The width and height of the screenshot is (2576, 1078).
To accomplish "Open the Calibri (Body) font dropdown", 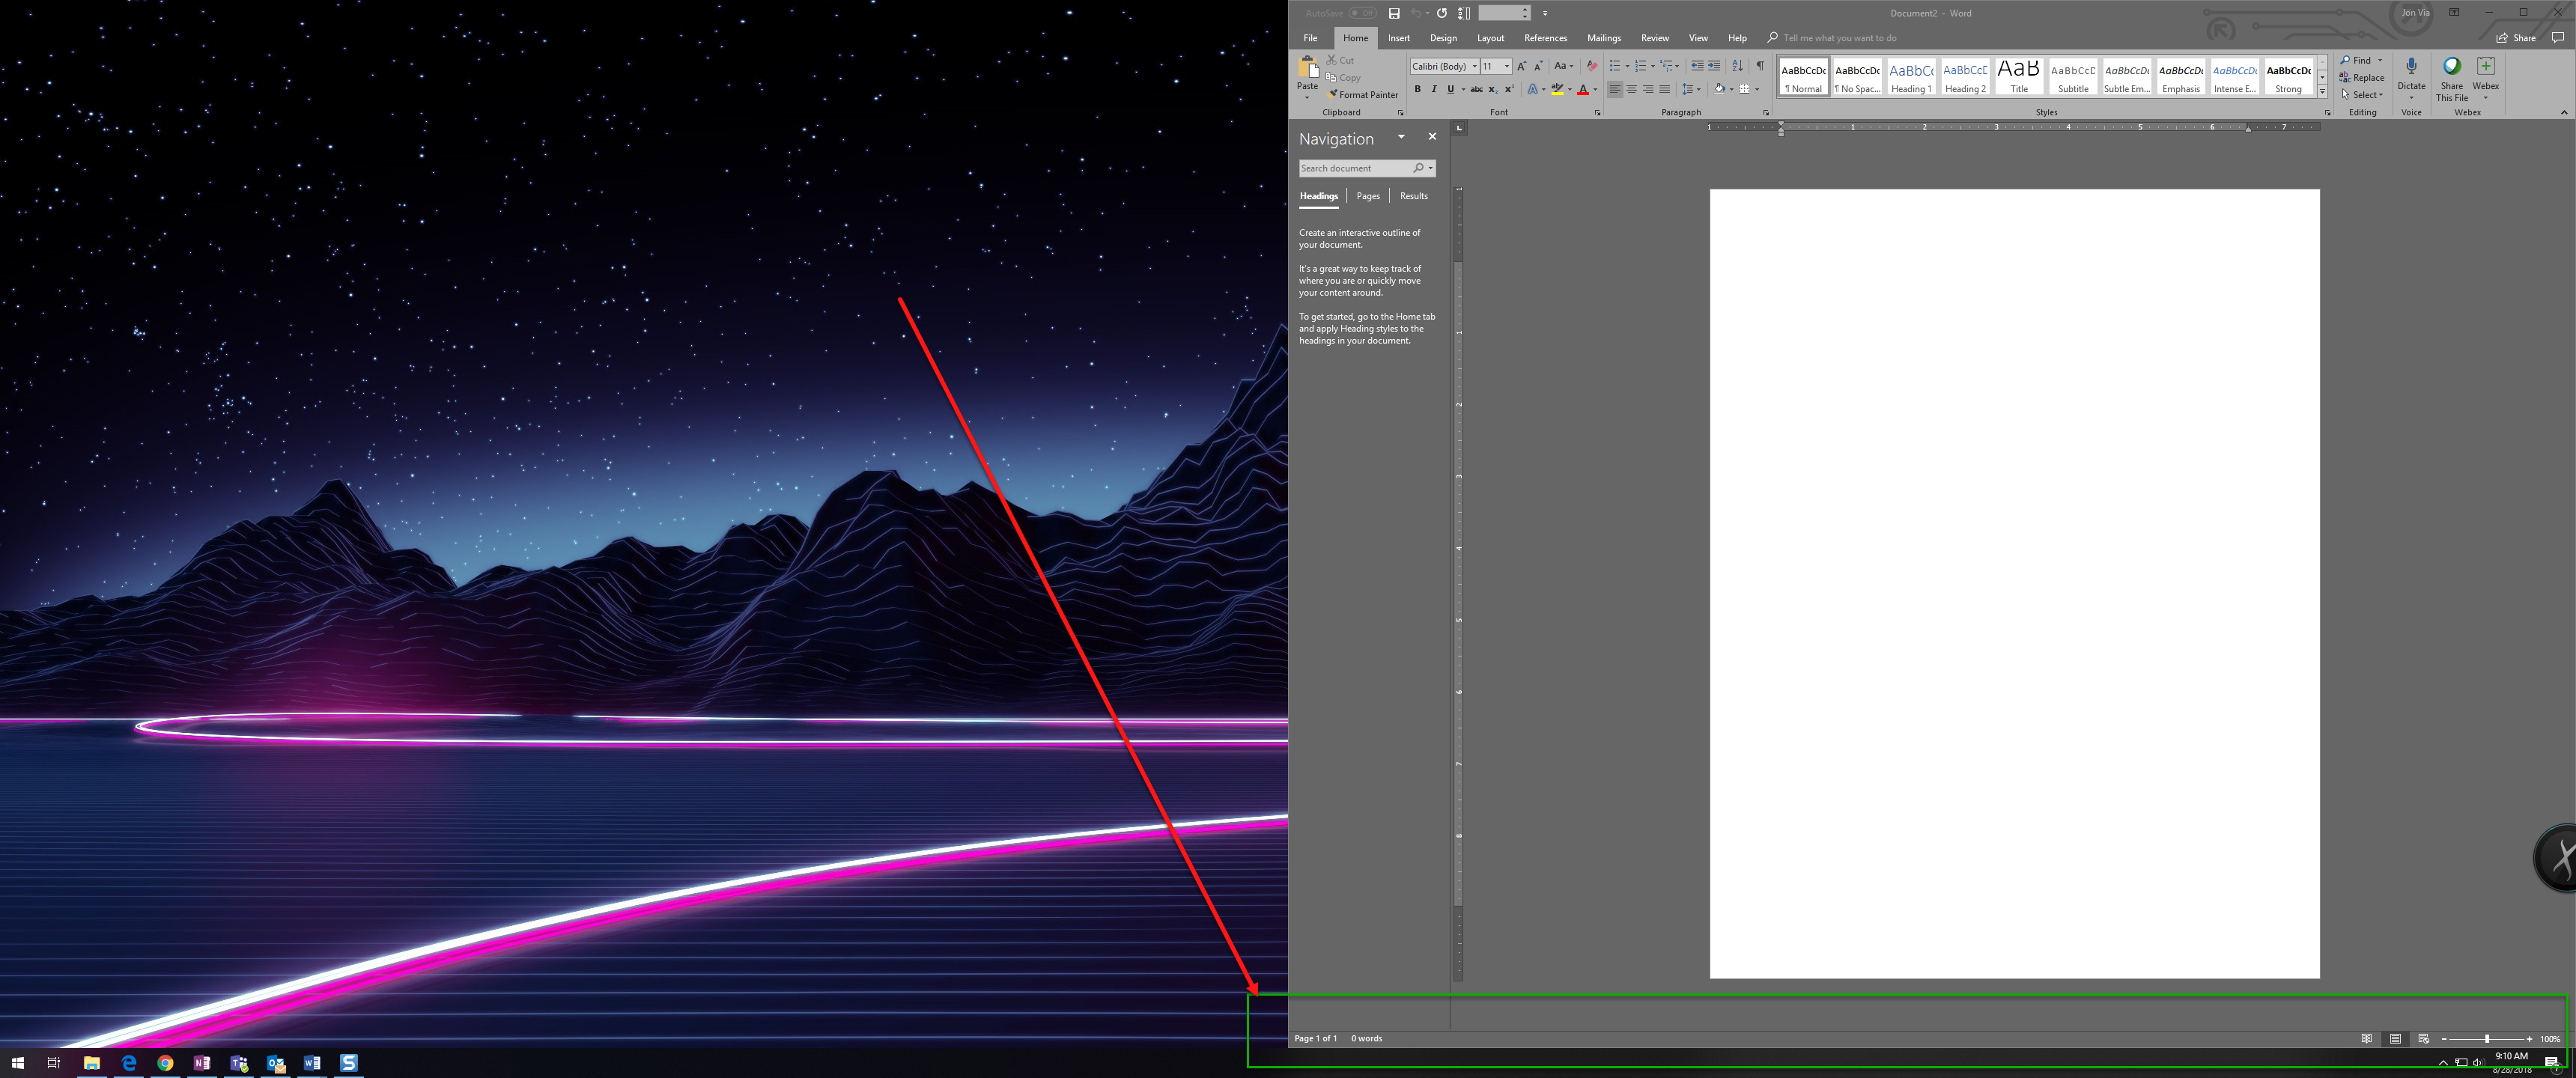I will pyautogui.click(x=1474, y=66).
